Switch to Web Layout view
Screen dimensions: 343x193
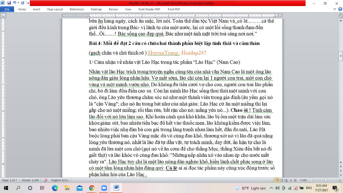(286, 180)
